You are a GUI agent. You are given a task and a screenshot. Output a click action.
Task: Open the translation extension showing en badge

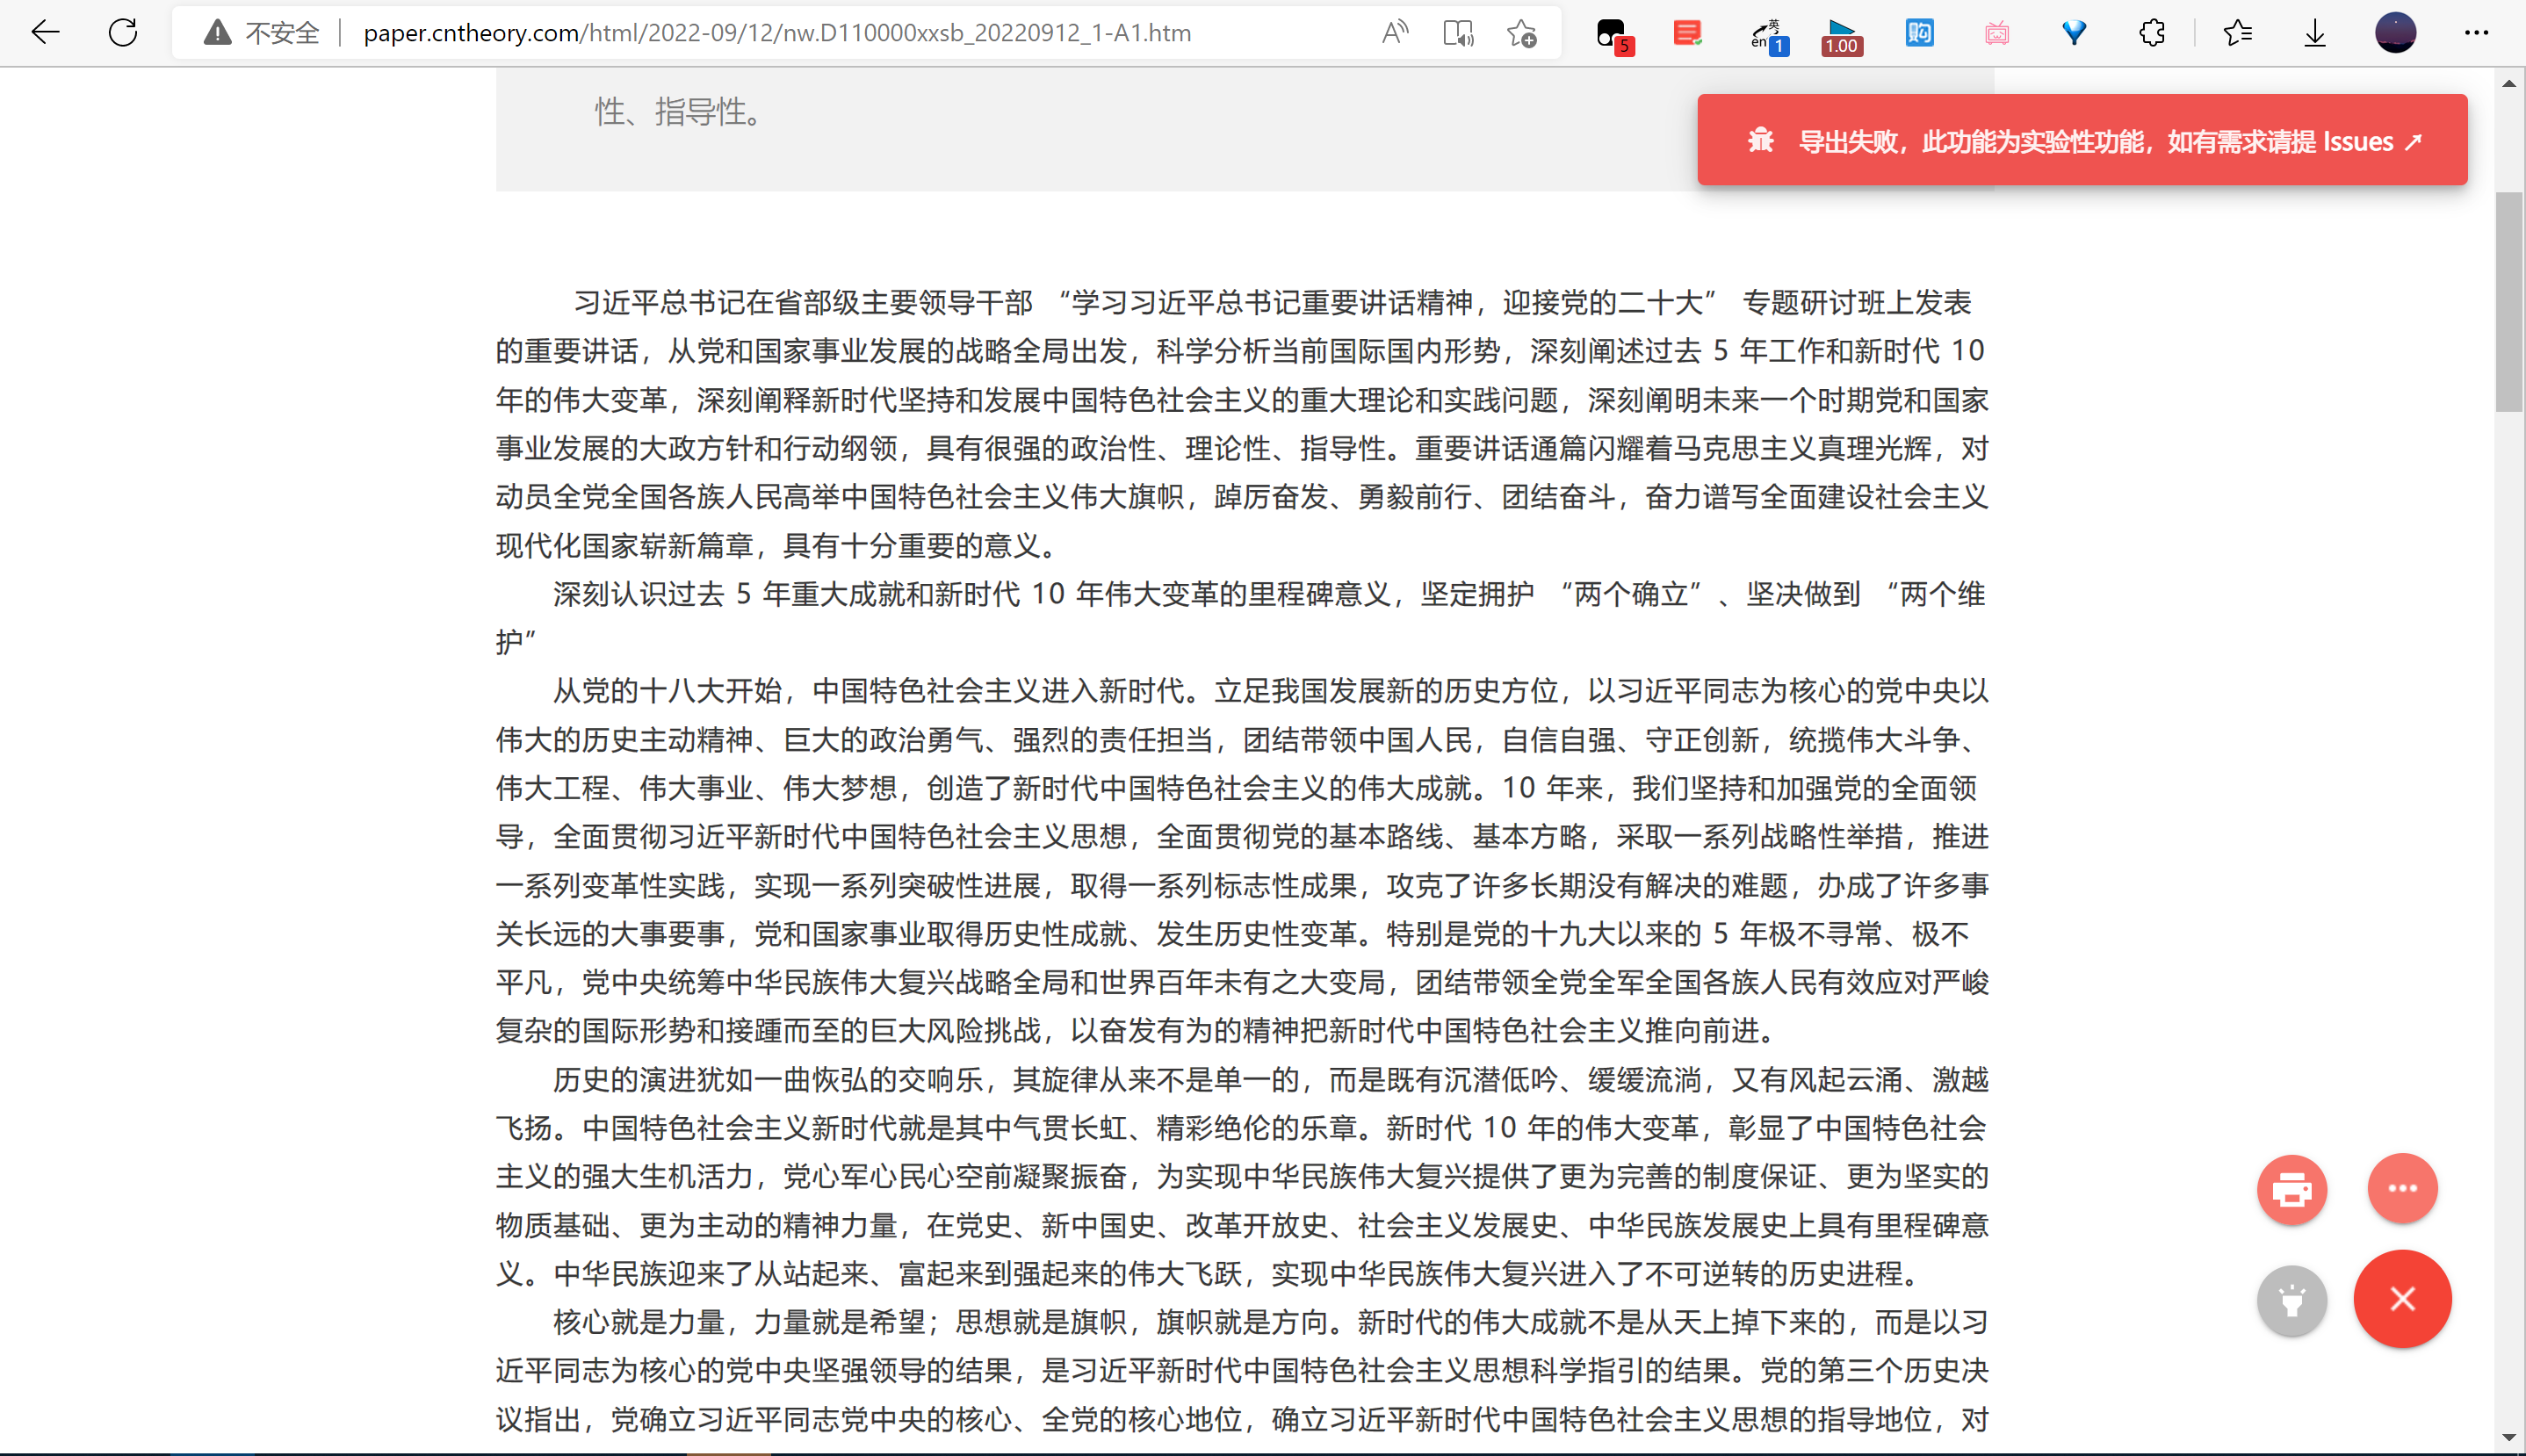click(x=1768, y=33)
